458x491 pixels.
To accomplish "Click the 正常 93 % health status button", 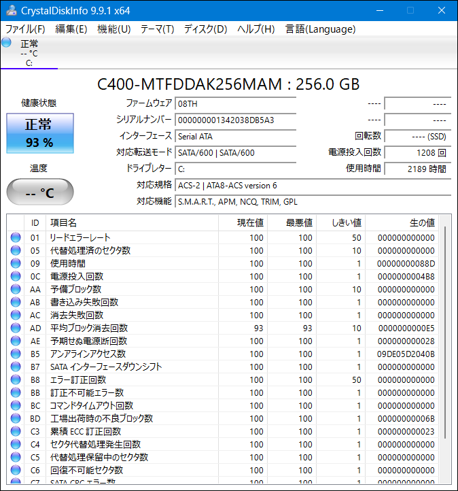I will pyautogui.click(x=40, y=133).
